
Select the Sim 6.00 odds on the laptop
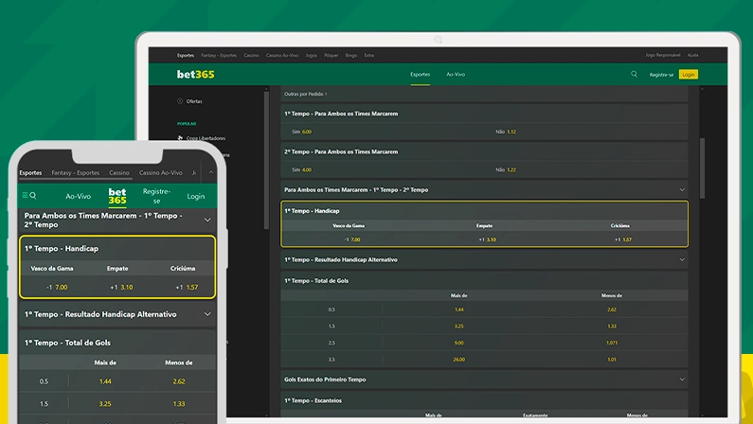pyautogui.click(x=301, y=132)
